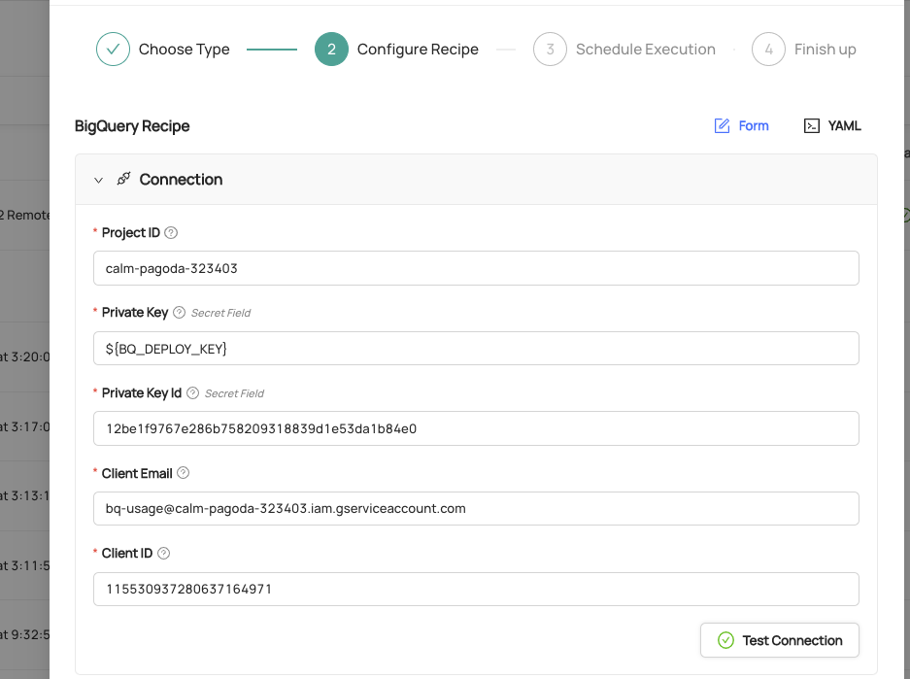The height and width of the screenshot is (679, 910).
Task: Open the help tooltip beside Project ID
Action: click(x=171, y=232)
